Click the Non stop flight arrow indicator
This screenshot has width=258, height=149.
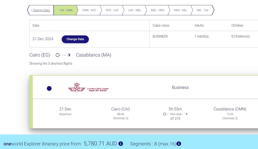[x=175, y=114]
